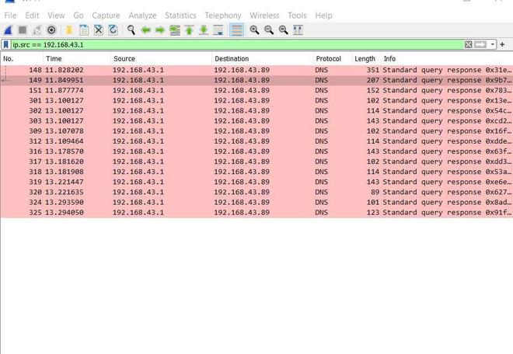This screenshot has height=354, width=513.
Task: Go to specified packet icon
Action: 175,30
